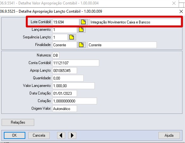Click the Finalidade: label
This screenshot has width=185, height=143.
pyautogui.click(x=43, y=45)
